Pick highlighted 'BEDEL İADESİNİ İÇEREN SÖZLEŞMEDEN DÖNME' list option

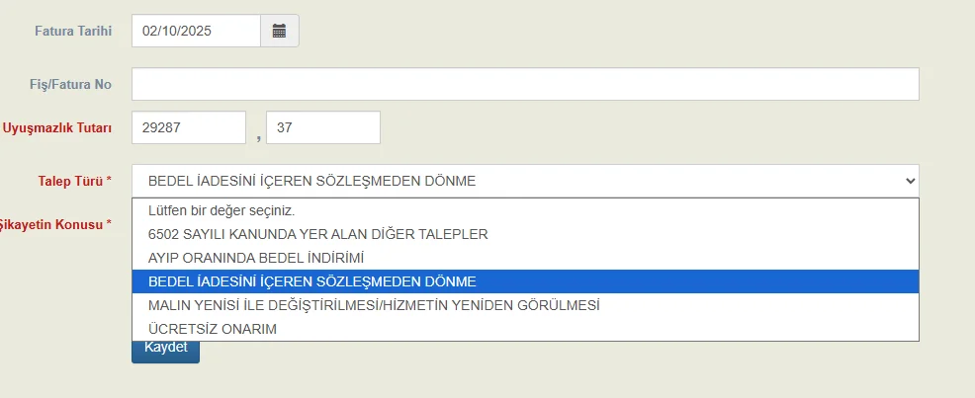[311, 281]
